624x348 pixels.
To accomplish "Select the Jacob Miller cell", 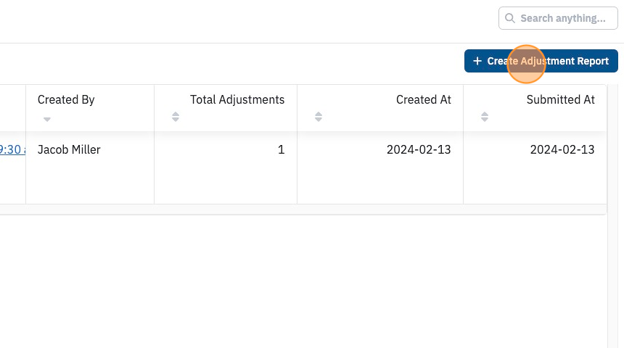I will [x=90, y=167].
